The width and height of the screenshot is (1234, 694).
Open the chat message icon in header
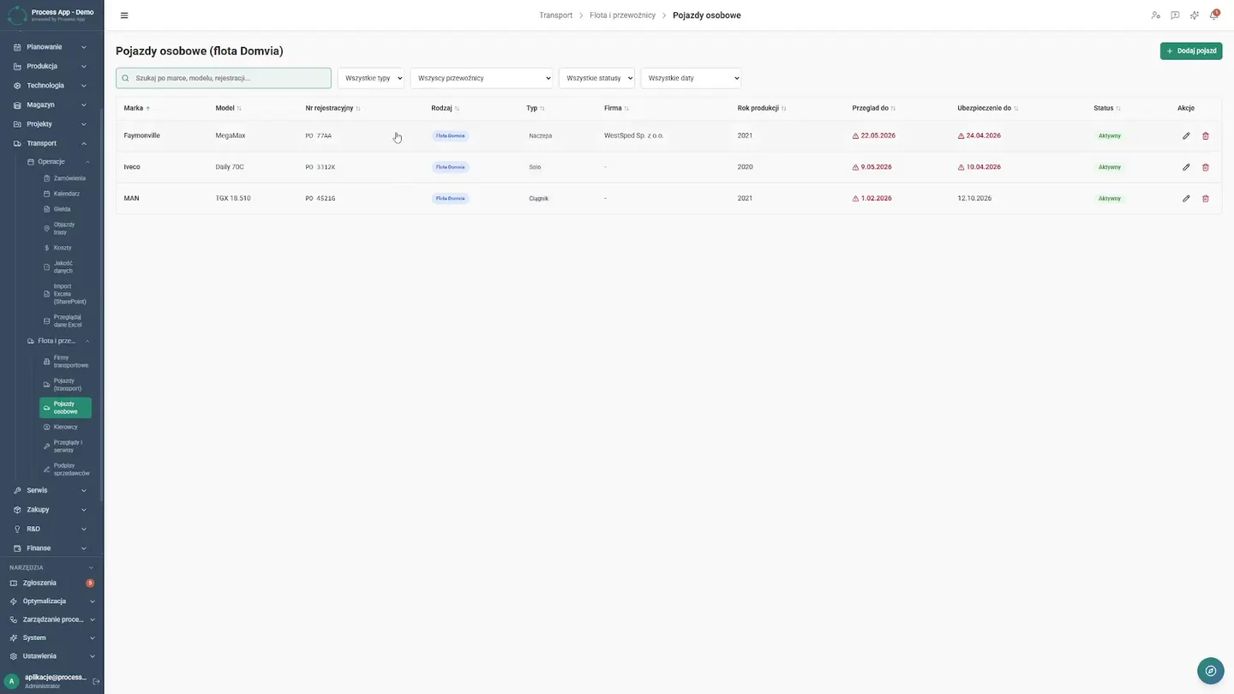pos(1175,15)
